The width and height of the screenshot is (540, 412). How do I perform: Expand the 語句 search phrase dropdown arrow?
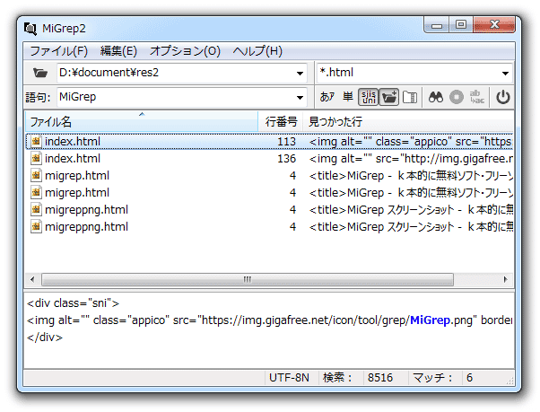pos(300,98)
